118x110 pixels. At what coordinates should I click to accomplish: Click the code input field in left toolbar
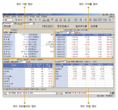tap(10, 20)
